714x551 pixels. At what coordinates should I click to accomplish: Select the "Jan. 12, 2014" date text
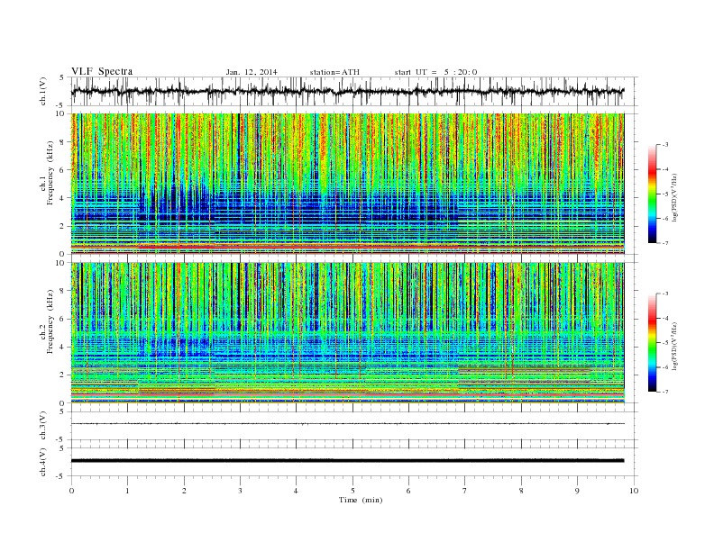tap(252, 72)
